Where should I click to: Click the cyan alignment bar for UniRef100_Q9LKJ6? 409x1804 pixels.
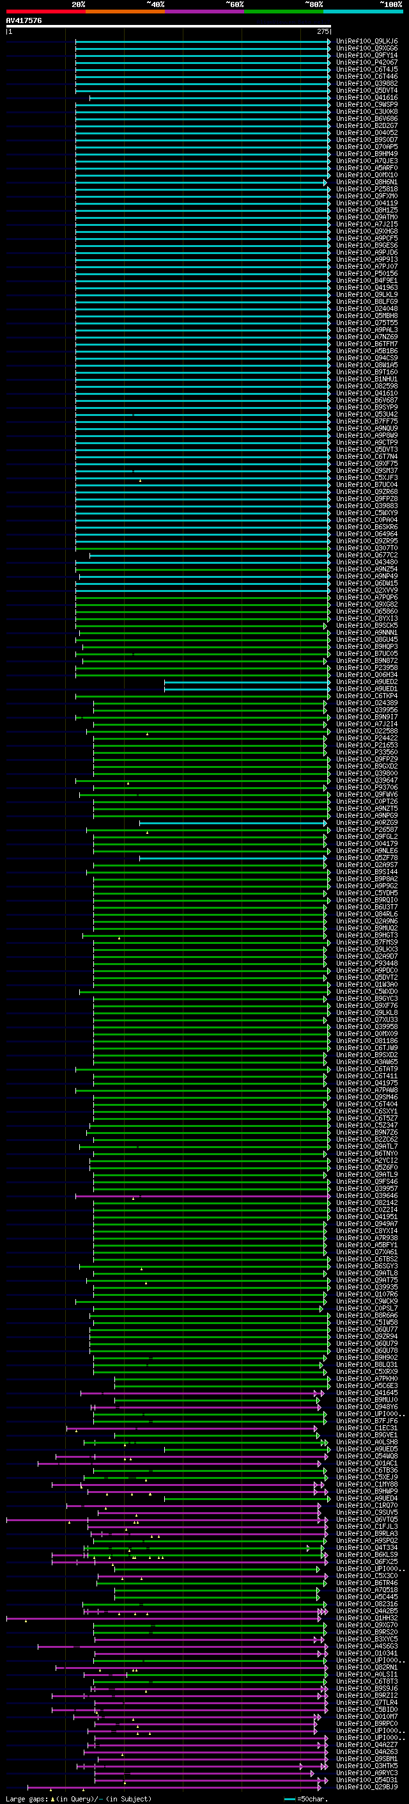203,42
